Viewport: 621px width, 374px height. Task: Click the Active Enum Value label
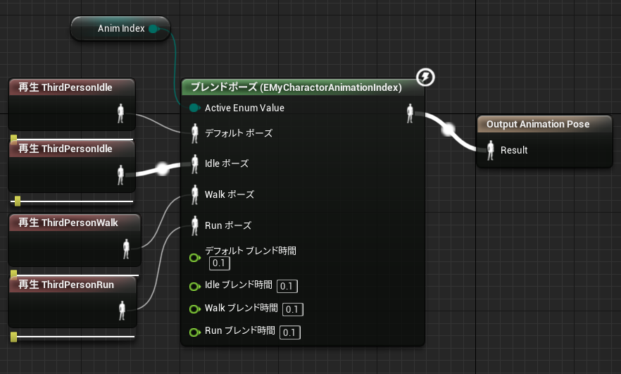pyautogui.click(x=244, y=108)
